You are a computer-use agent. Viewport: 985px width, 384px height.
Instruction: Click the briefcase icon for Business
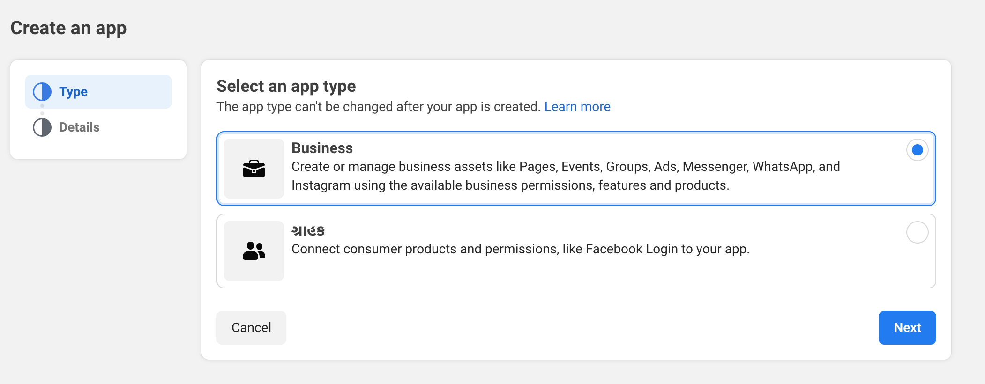(254, 169)
